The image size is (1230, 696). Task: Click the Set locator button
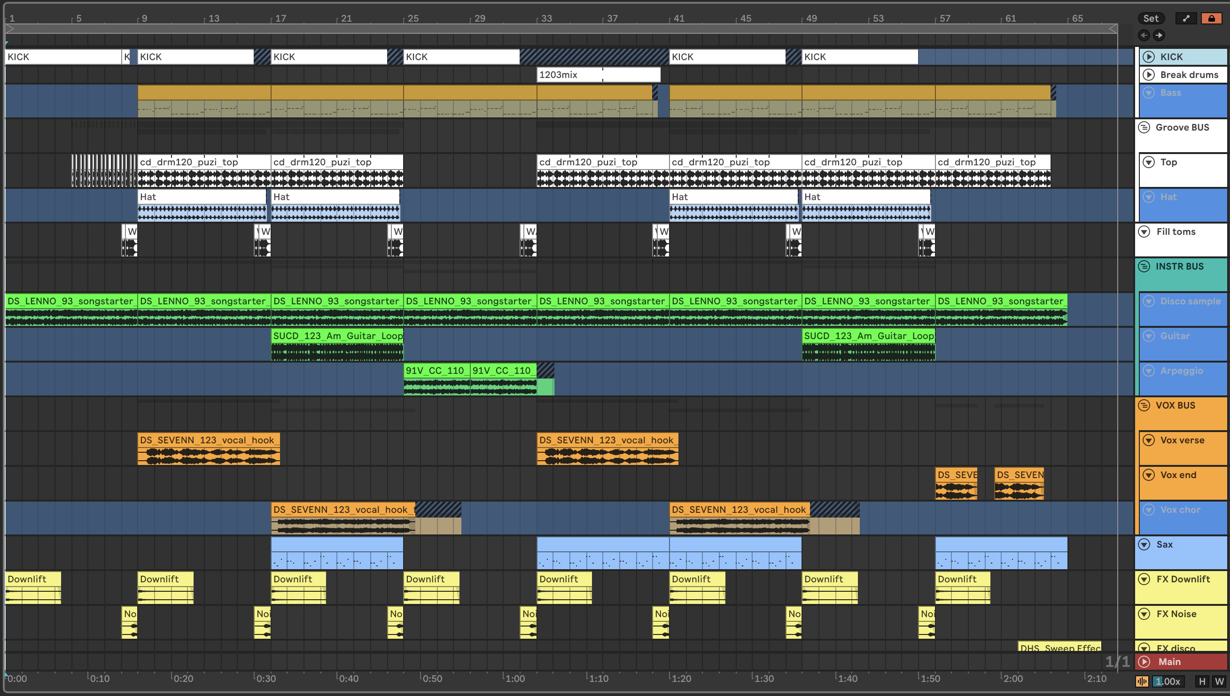pos(1151,18)
